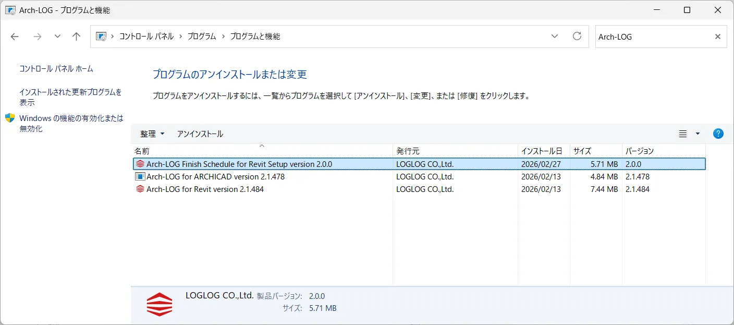The image size is (734, 325).
Task: Click the view layout icon in toolbar
Action: click(683, 134)
